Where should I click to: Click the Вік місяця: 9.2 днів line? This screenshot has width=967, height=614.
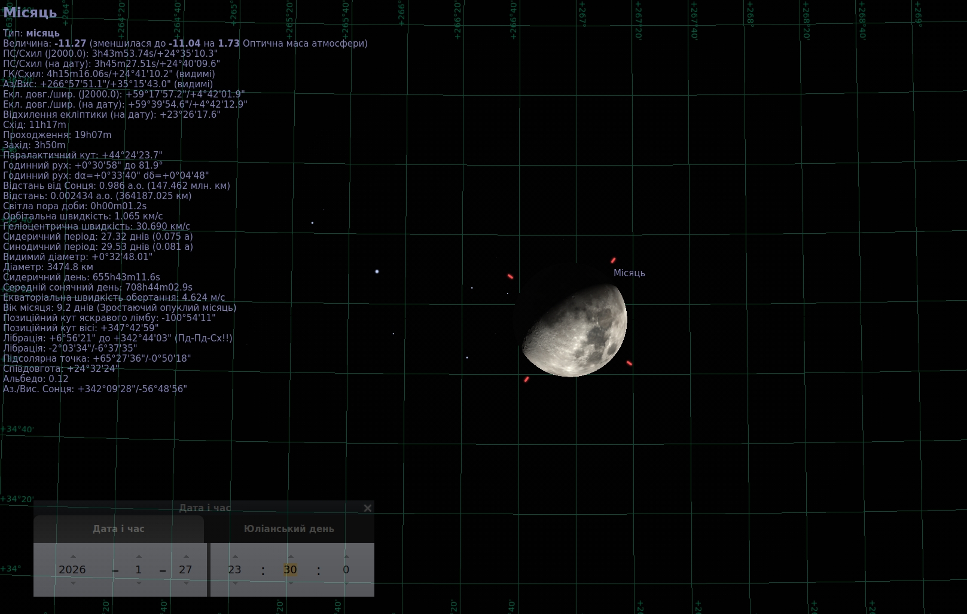click(120, 308)
